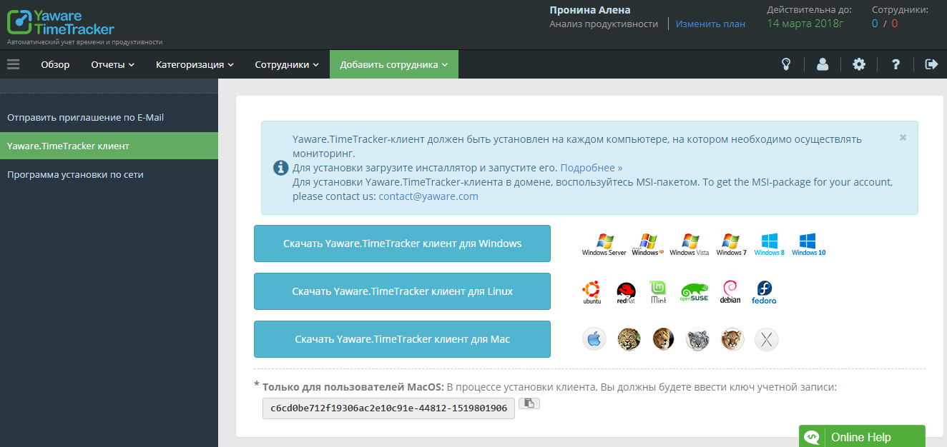947x447 pixels.
Task: Click the openSUSE logo
Action: click(x=694, y=292)
